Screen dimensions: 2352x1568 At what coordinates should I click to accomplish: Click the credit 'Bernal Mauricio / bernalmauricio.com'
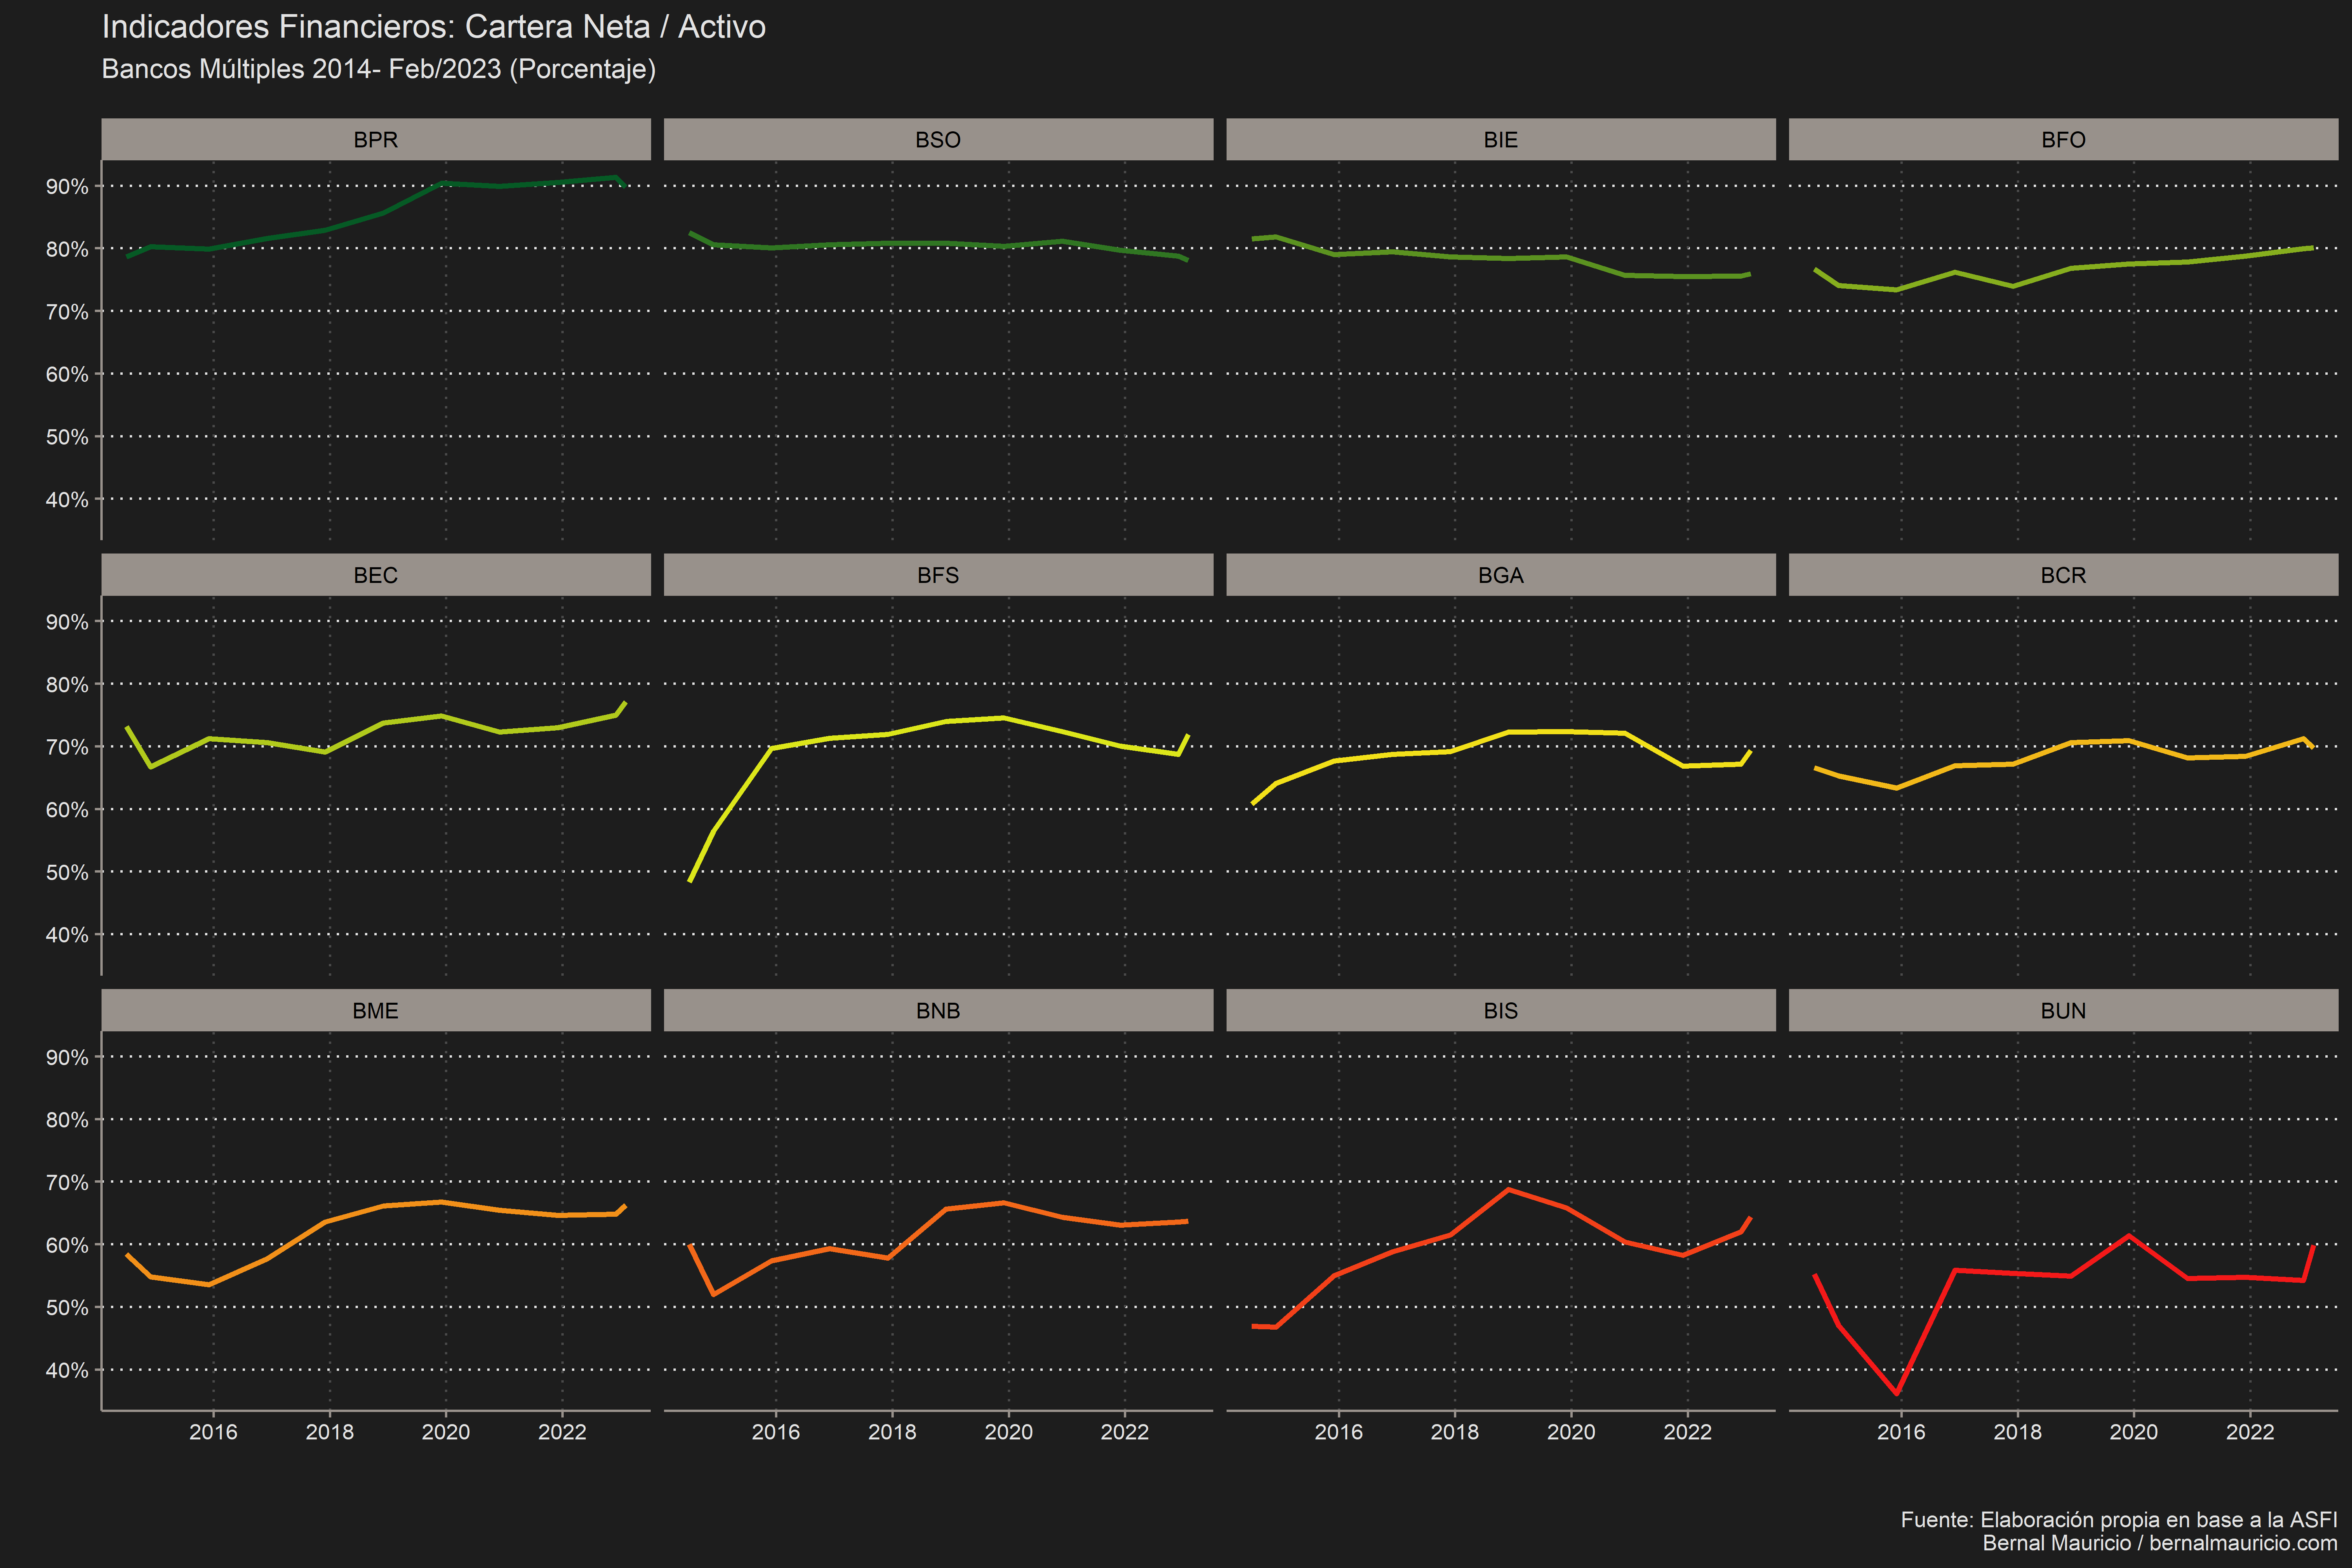(x=2160, y=1543)
